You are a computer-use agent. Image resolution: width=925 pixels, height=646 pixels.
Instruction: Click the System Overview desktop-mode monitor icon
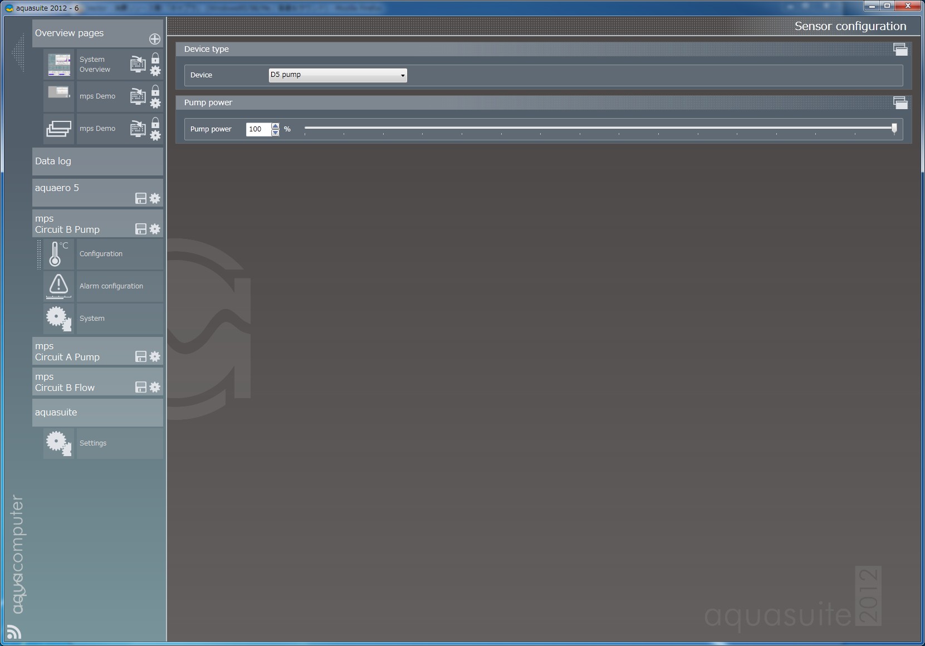pos(138,64)
